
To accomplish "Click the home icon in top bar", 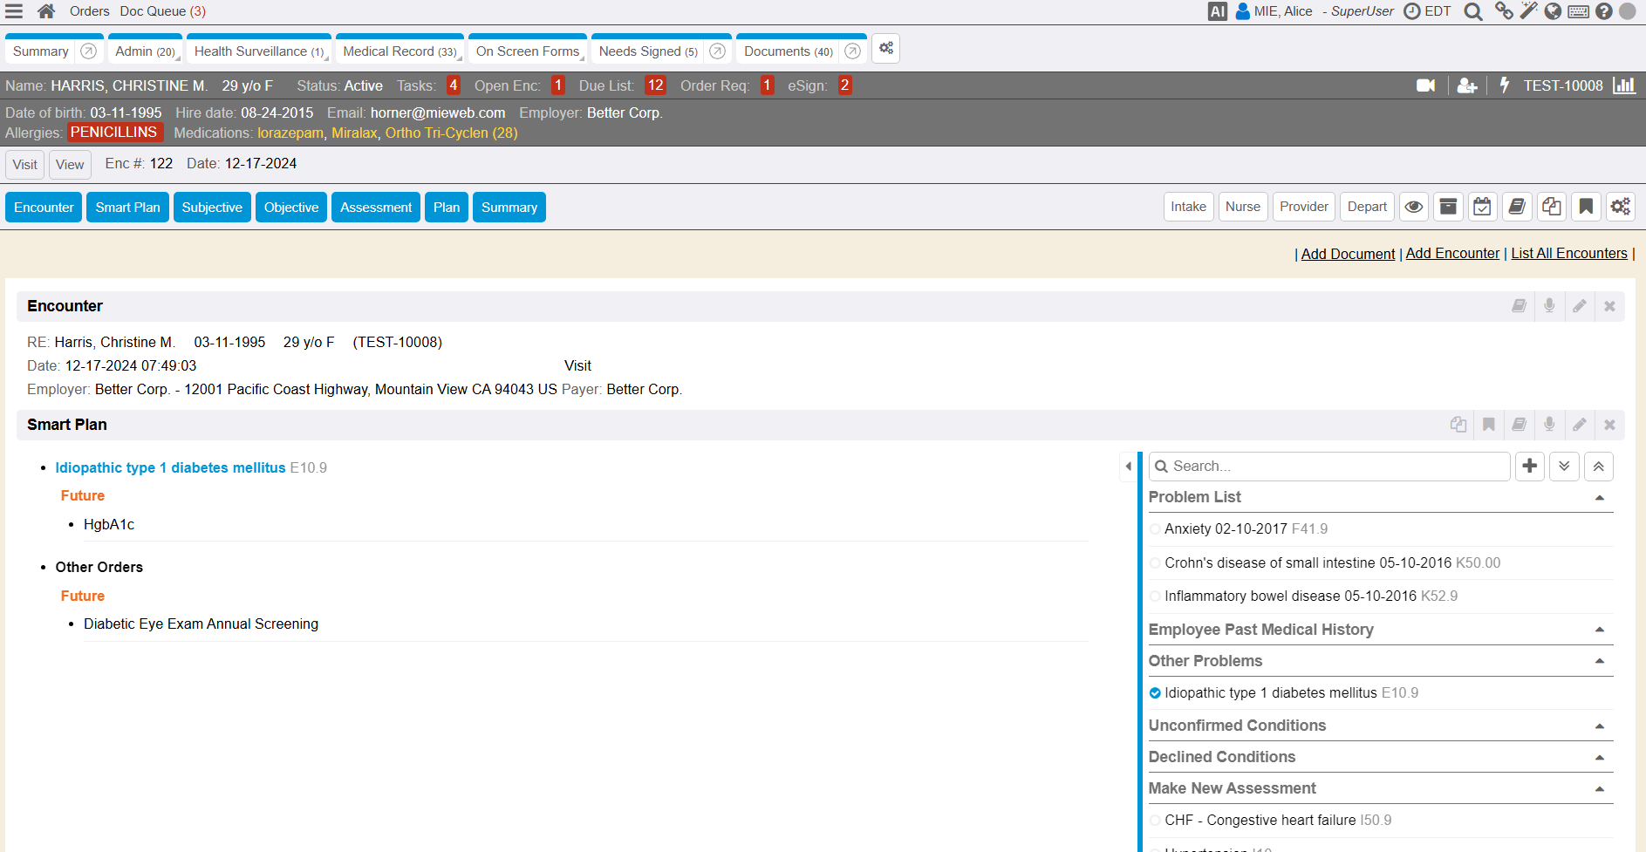I will (x=46, y=11).
